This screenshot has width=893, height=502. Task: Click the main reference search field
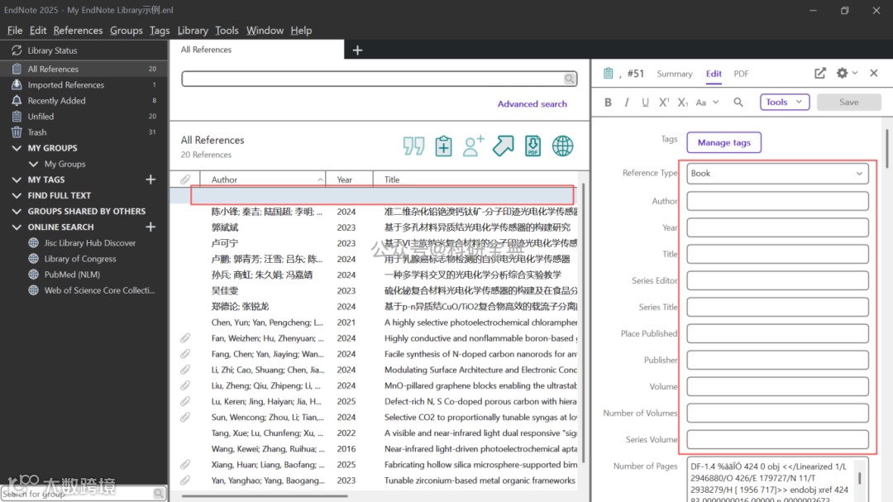click(x=373, y=79)
